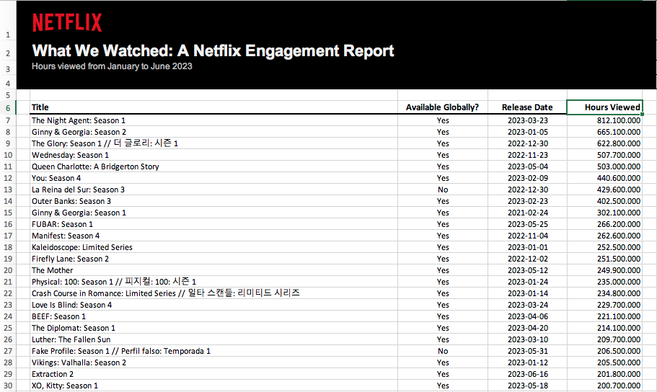
Task: Select cell 'Vikings: Valhalla: Season 2'
Action: tap(213, 362)
